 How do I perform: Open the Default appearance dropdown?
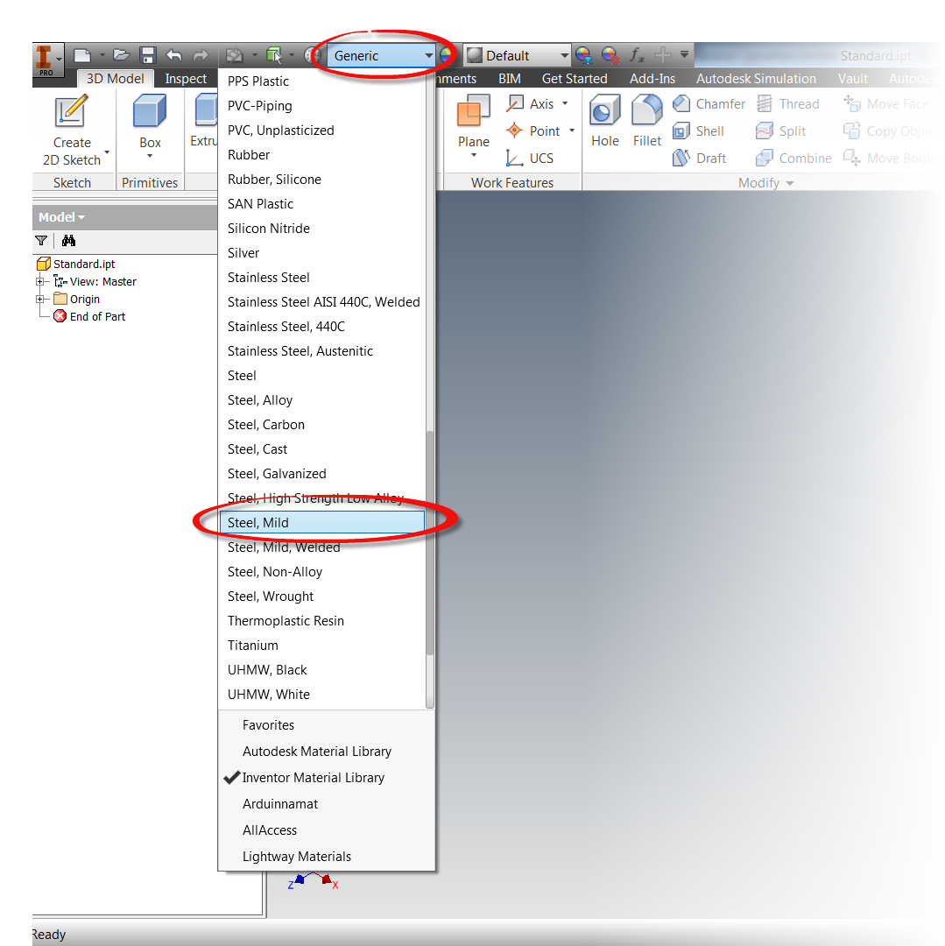[518, 55]
